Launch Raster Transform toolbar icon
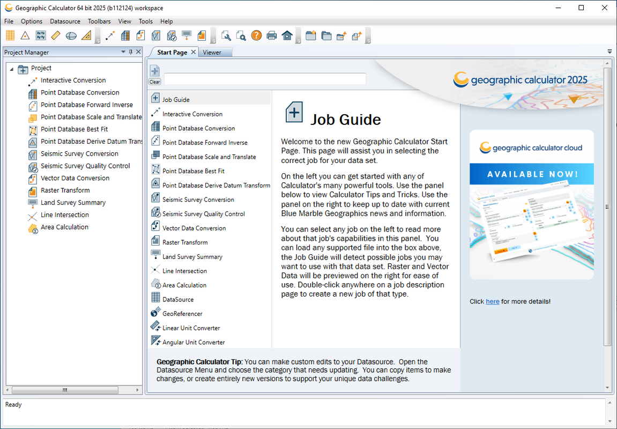 [x=202, y=35]
